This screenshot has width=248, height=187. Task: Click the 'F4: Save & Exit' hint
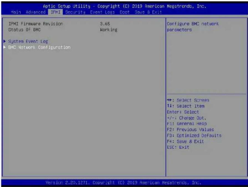(185, 141)
